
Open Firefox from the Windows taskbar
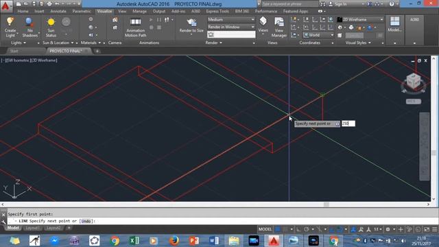pyautogui.click(x=174, y=241)
